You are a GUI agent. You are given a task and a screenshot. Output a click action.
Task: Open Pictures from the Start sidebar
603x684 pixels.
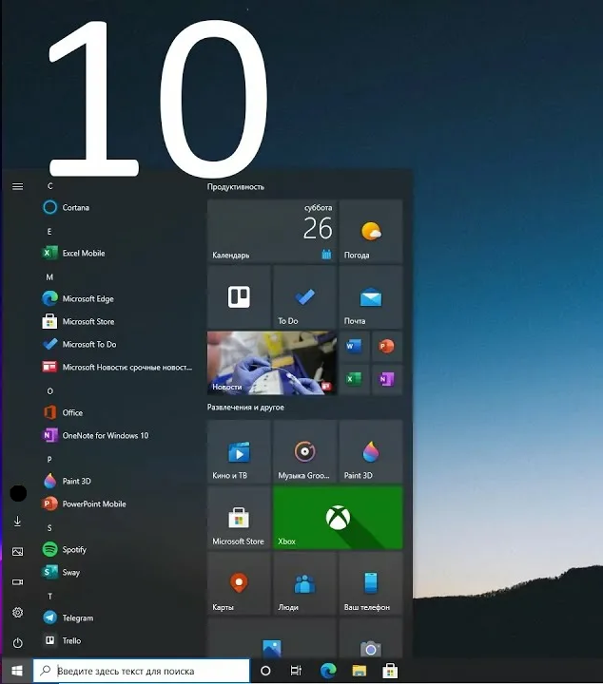(x=17, y=552)
